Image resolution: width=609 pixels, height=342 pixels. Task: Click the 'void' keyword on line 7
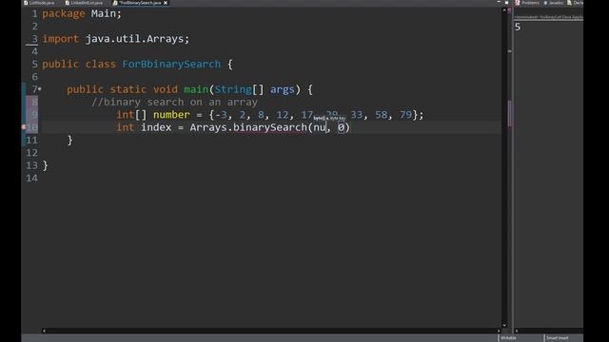point(165,89)
